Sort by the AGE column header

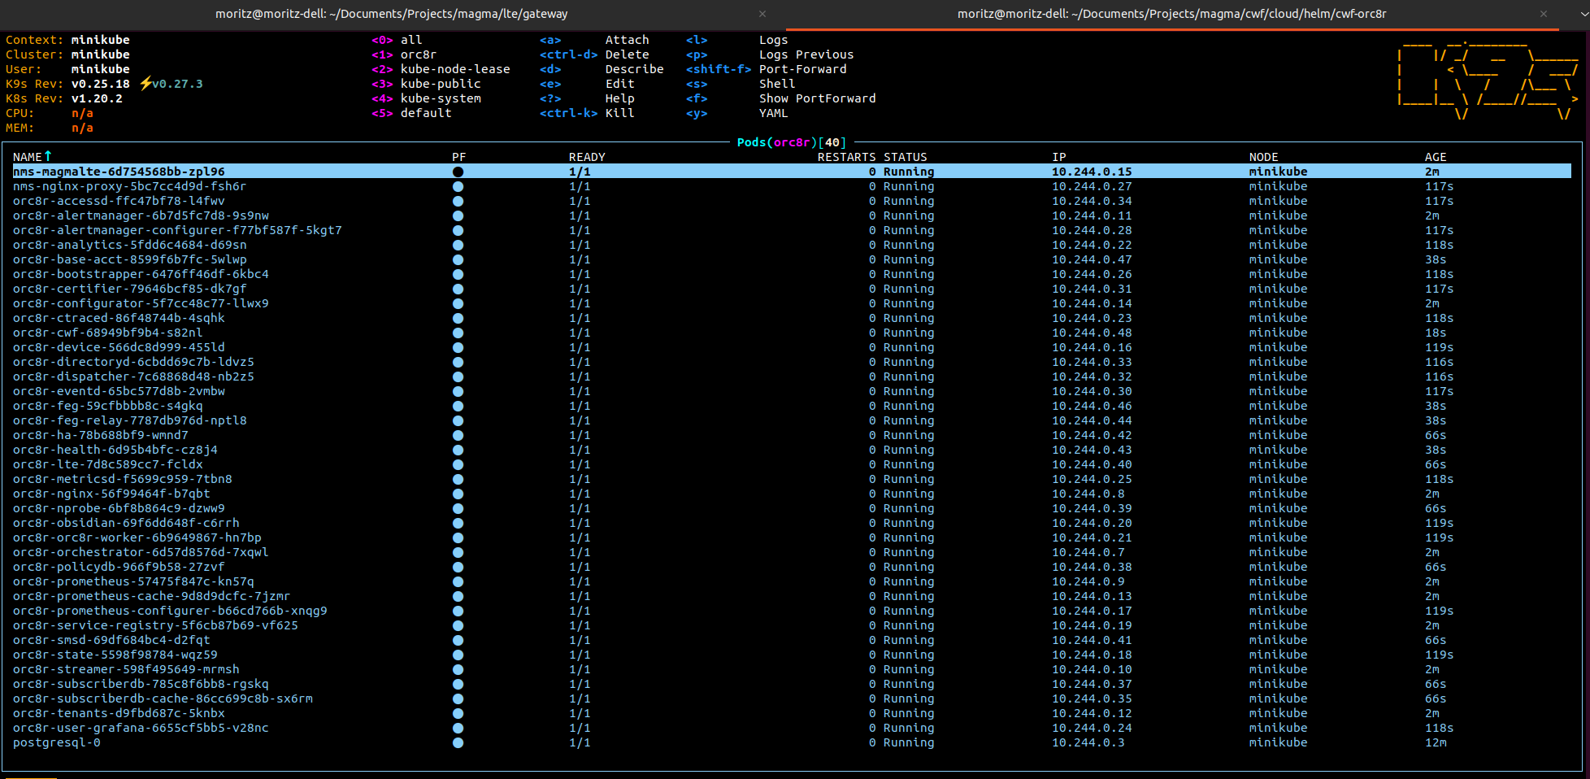pyautogui.click(x=1436, y=157)
